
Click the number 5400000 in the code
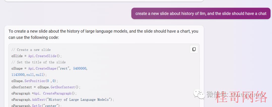(80, 68)
